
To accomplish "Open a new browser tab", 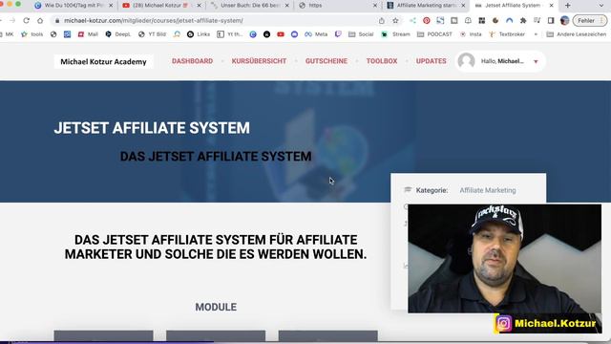I will 568,6.
